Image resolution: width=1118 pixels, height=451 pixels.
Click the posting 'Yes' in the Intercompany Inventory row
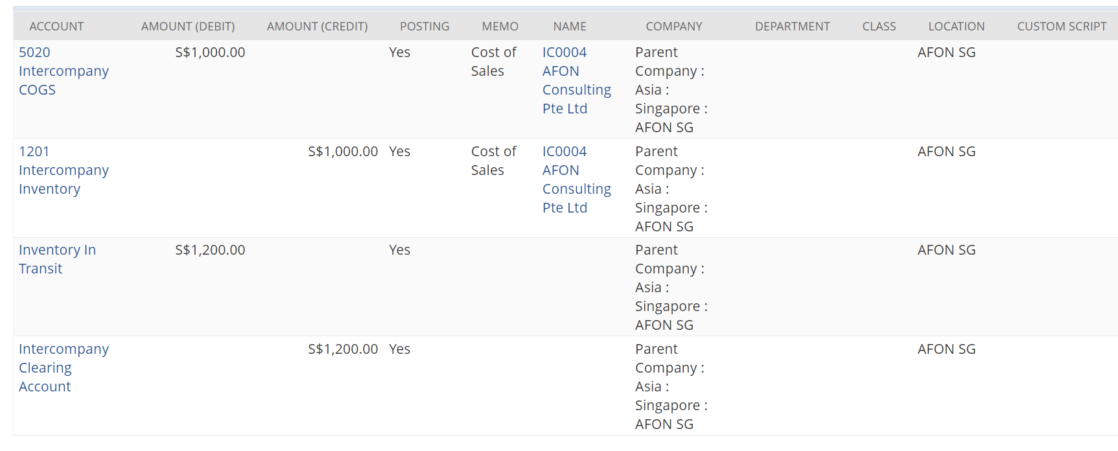pyautogui.click(x=399, y=152)
